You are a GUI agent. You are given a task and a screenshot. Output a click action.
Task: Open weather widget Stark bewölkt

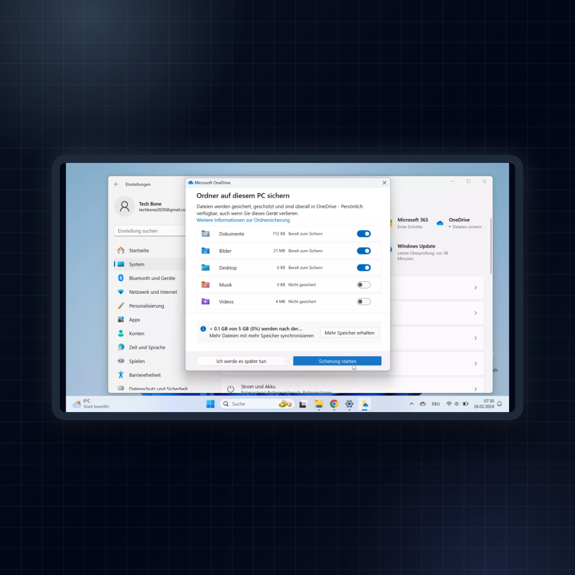(91, 404)
